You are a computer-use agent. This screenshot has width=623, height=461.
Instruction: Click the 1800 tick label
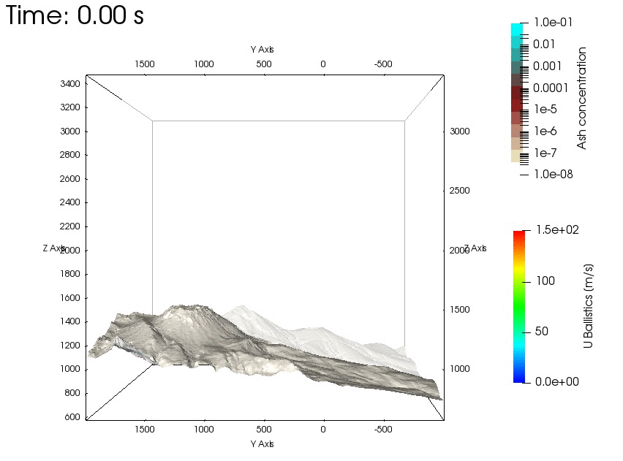[70, 274]
